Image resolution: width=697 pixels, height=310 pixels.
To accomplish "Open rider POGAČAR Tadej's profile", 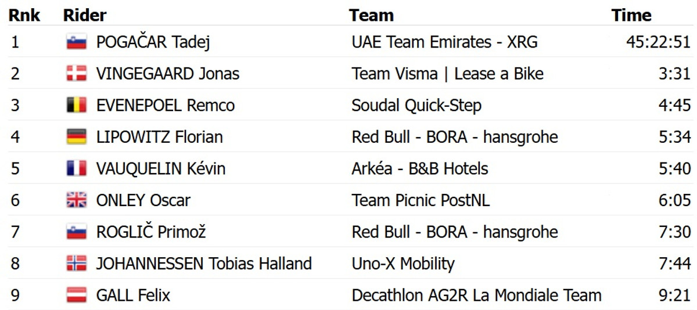I will pyautogui.click(x=153, y=42).
